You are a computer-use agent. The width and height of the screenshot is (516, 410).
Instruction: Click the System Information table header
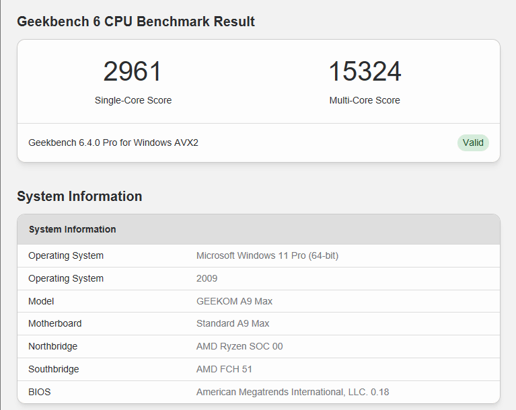tap(258, 229)
